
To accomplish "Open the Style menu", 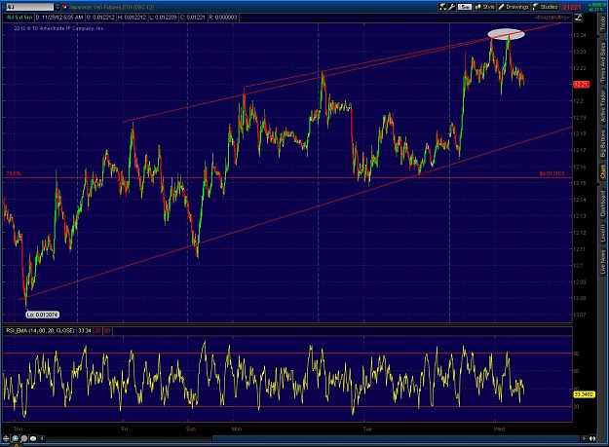I will [x=484, y=7].
